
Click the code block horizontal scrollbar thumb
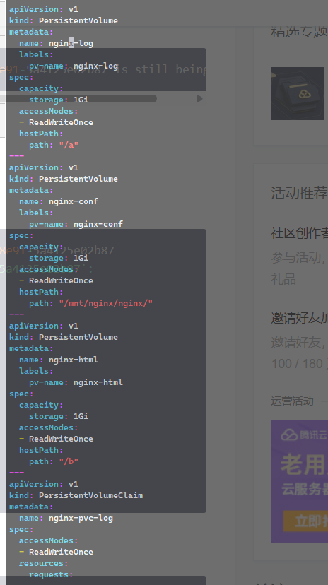[x=78, y=98]
